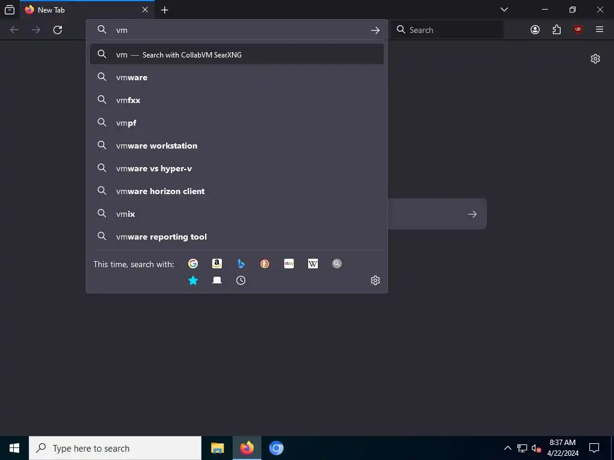The image size is (614, 460).
Task: Open a new tab with plus button
Action: (164, 10)
